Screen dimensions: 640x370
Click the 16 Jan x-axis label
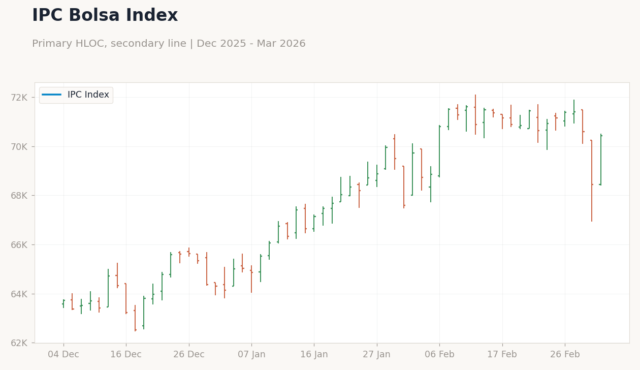(x=314, y=355)
